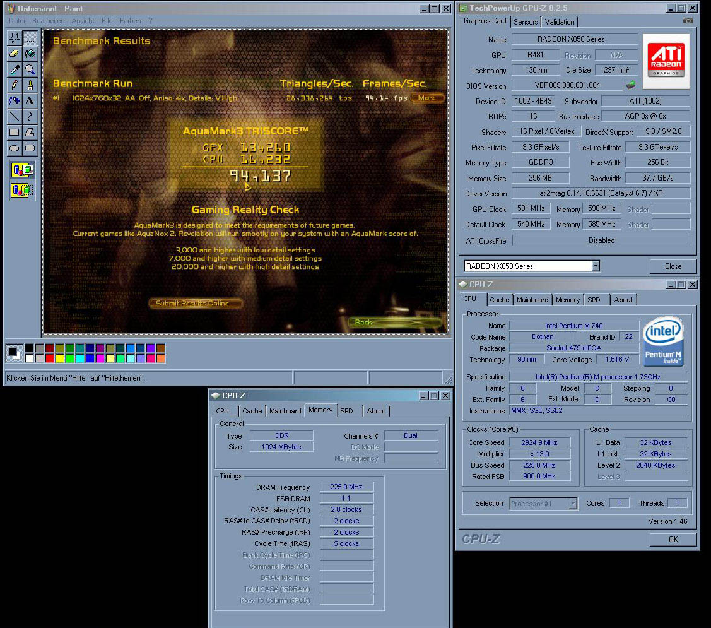This screenshot has width=711, height=628.
Task: Open the Datei menu in Paint
Action: (x=17, y=21)
